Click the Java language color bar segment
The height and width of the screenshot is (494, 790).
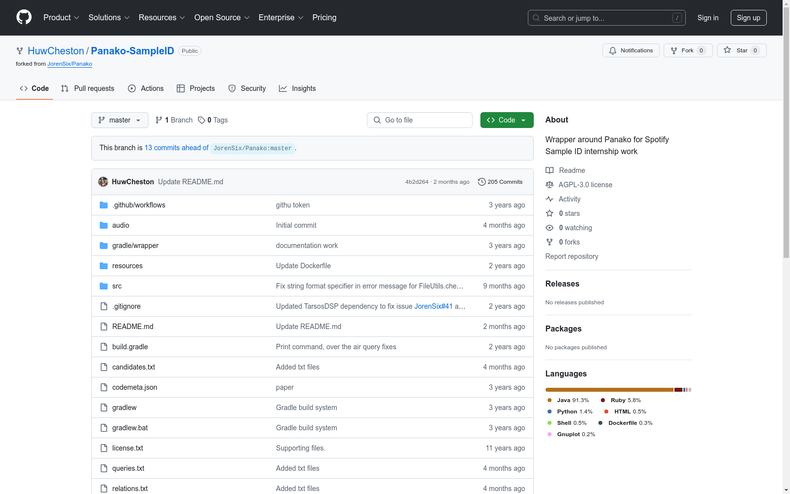pyautogui.click(x=609, y=390)
